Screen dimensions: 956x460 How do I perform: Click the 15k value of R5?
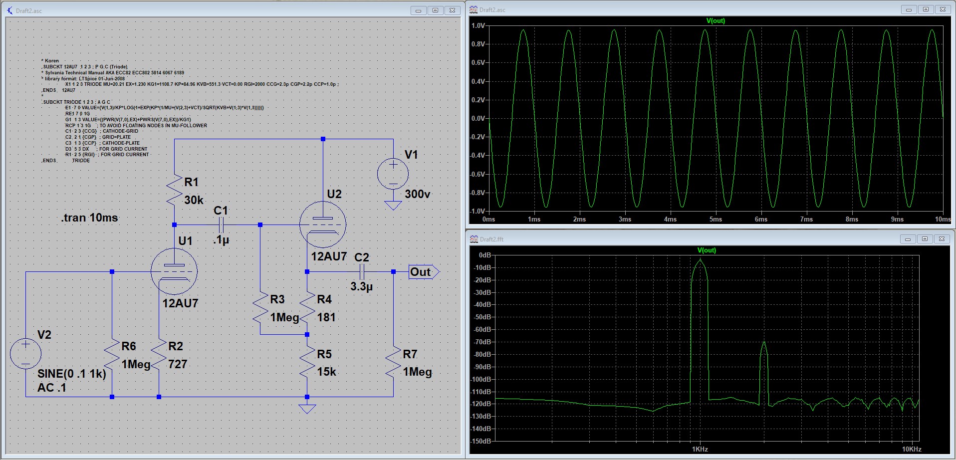(x=327, y=372)
